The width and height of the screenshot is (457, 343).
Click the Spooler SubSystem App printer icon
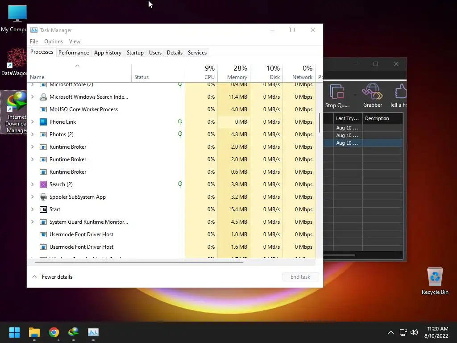[43, 197]
